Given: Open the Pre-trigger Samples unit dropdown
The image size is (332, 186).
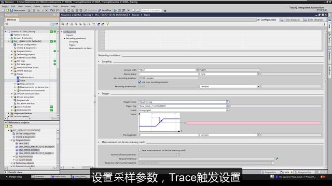Looking at the screenshot, I should click(258, 135).
